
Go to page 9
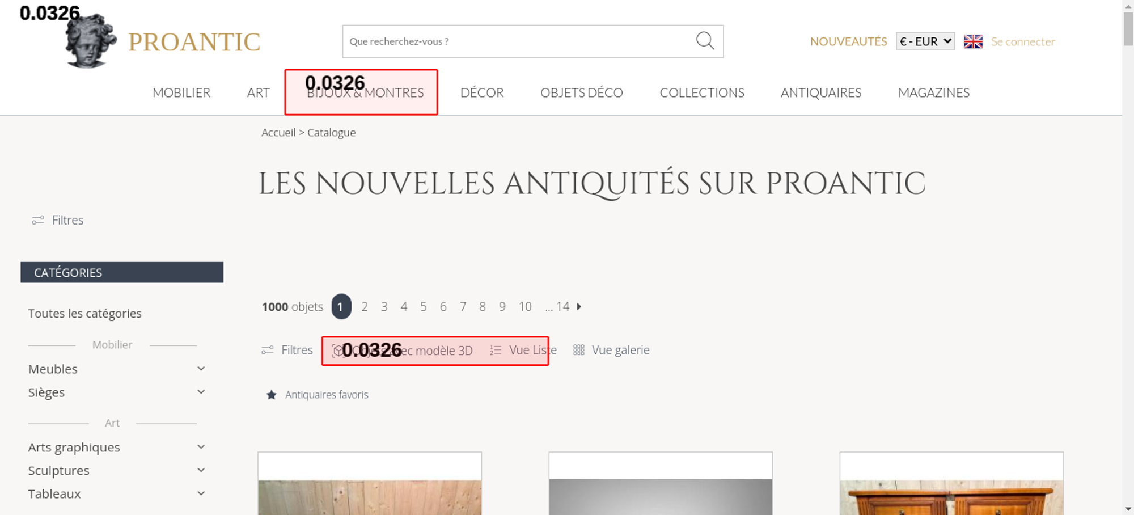(x=502, y=307)
